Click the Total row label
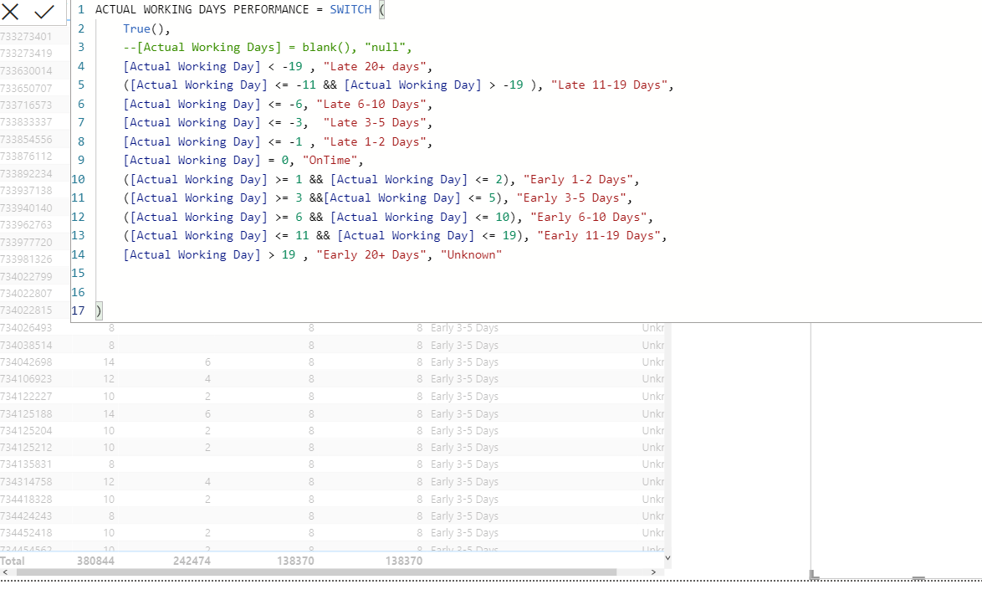982x600 pixels. point(13,561)
